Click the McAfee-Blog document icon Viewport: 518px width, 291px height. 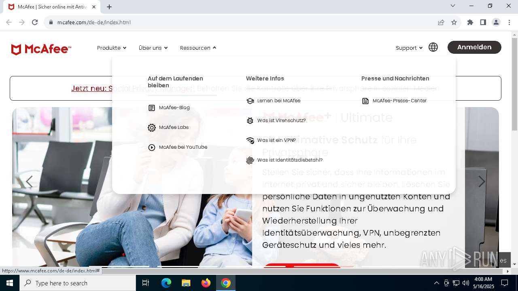click(x=152, y=108)
